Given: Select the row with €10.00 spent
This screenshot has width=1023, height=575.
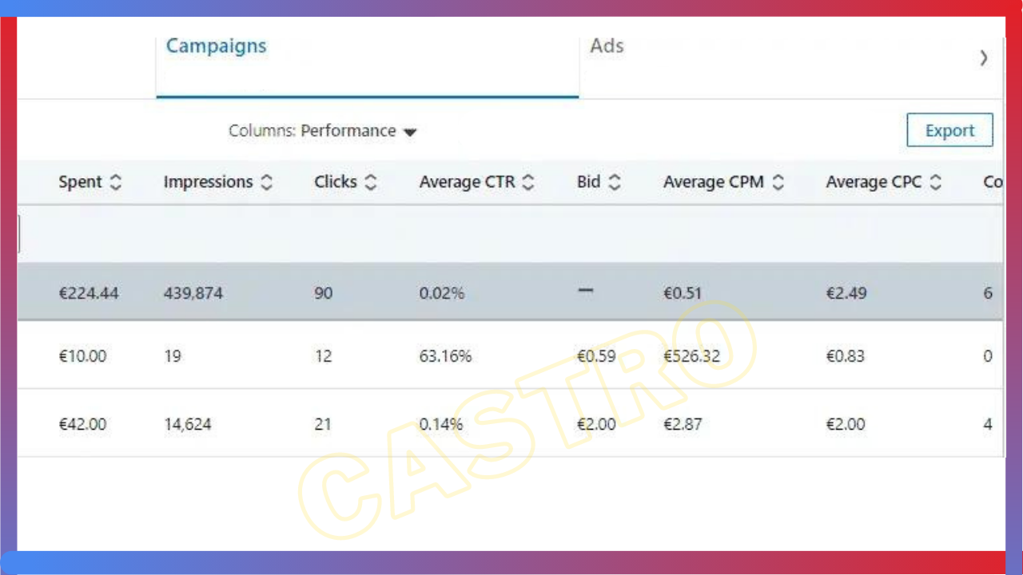Looking at the screenshot, I should click(x=82, y=356).
